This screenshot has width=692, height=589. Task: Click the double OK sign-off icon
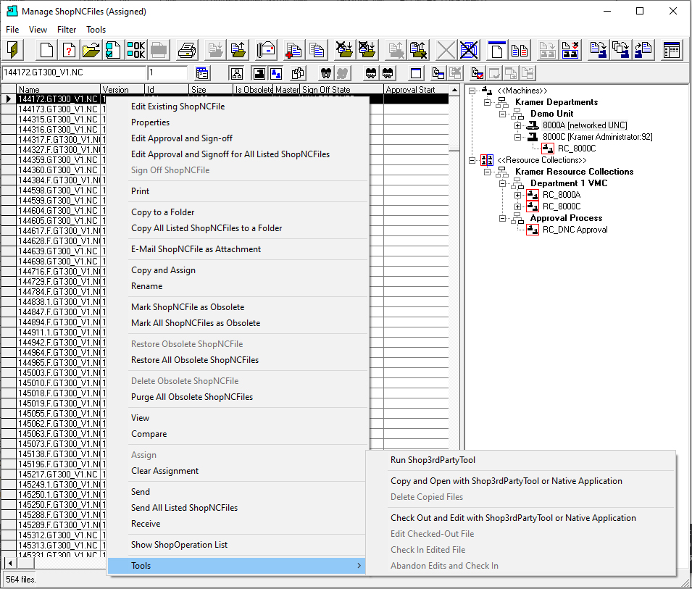(136, 50)
